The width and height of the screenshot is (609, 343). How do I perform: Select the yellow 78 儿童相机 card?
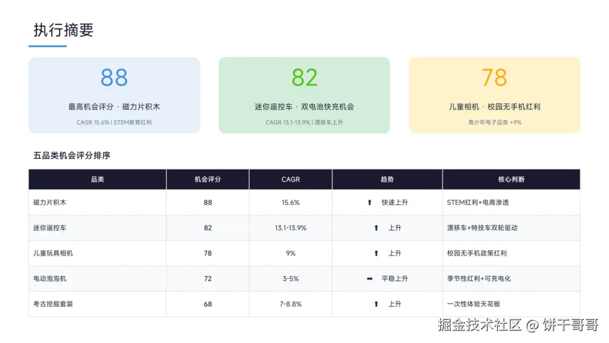(x=495, y=95)
